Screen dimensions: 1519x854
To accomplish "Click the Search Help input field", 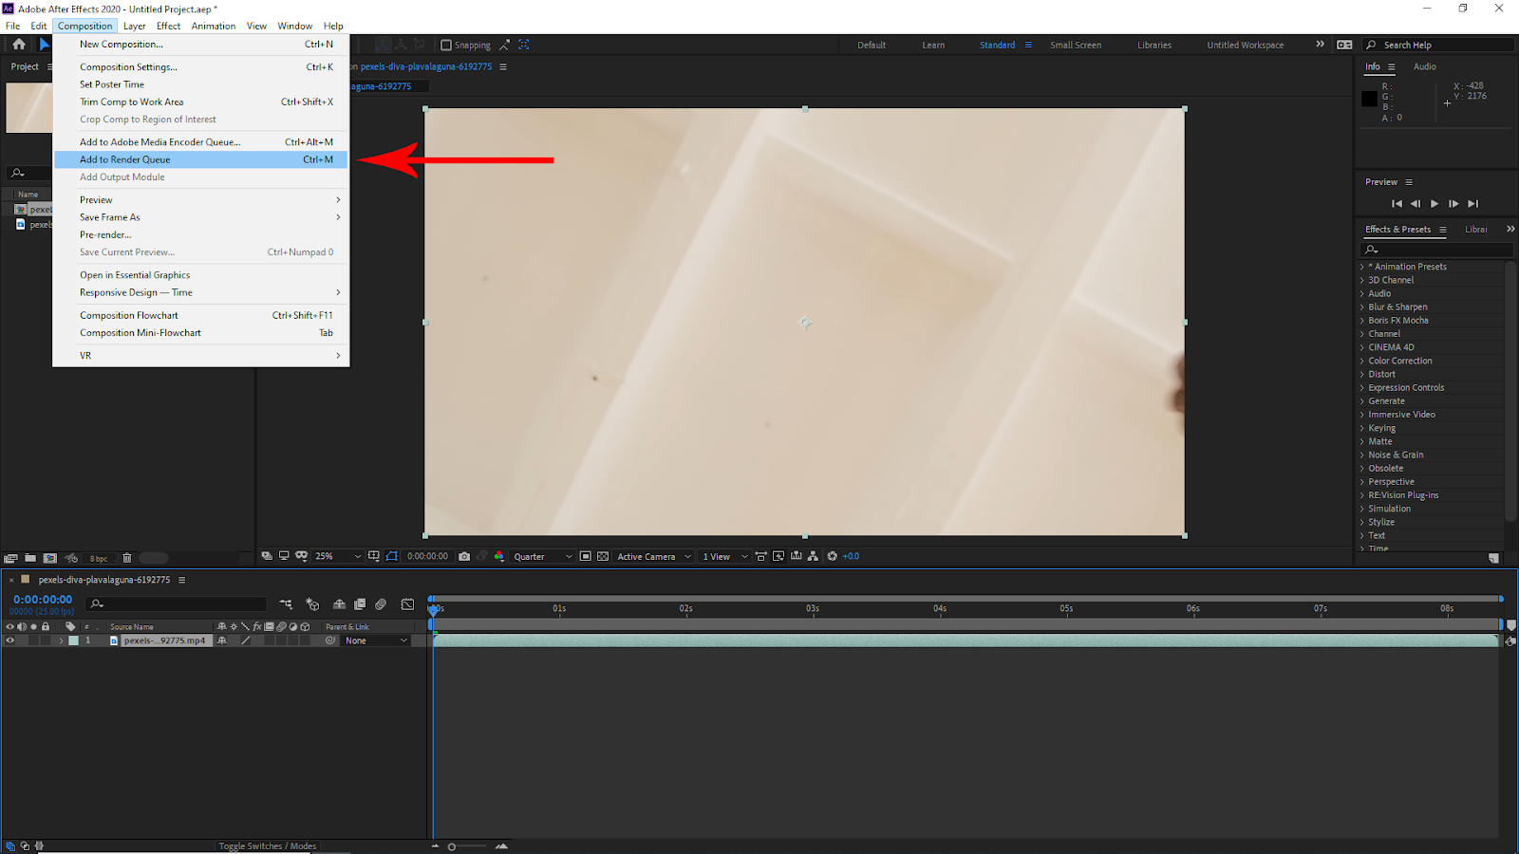I will click(1443, 46).
